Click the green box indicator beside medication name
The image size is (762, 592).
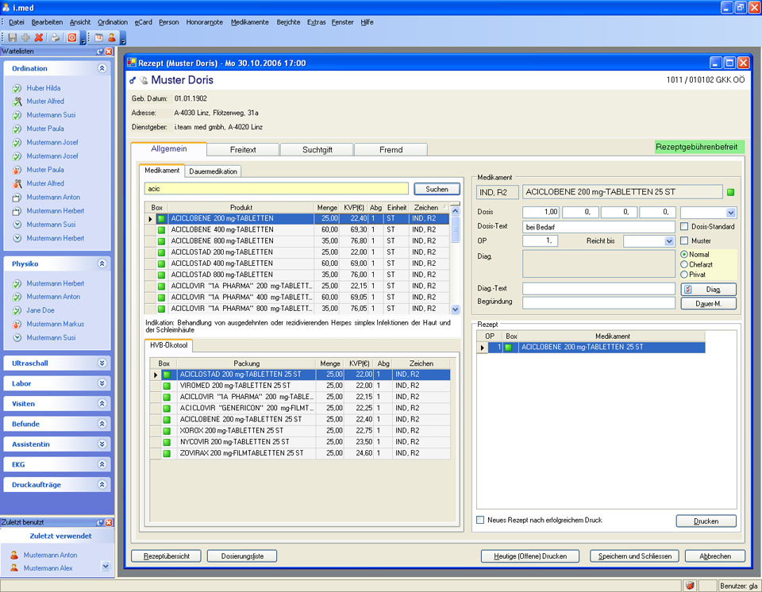coord(731,192)
